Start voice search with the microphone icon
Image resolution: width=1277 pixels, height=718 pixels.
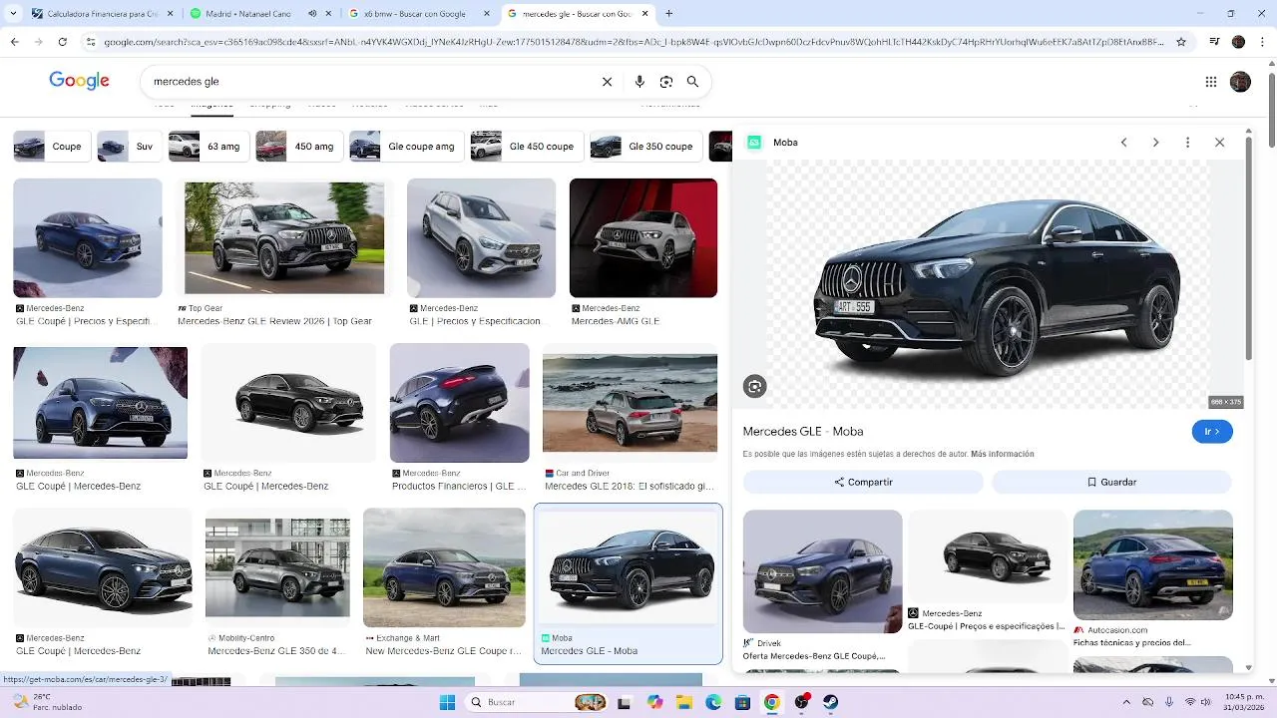point(639,82)
